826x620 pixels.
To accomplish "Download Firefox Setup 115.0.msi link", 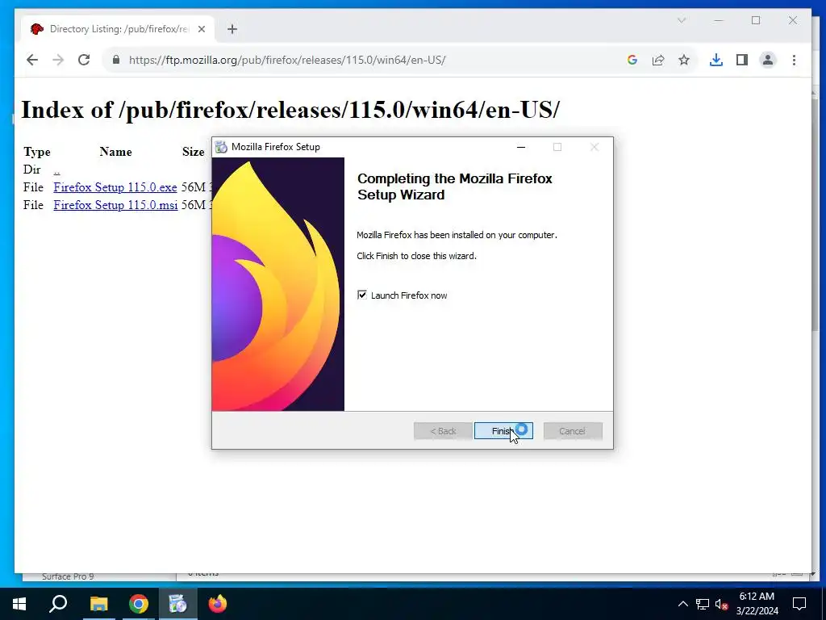I will (x=115, y=205).
